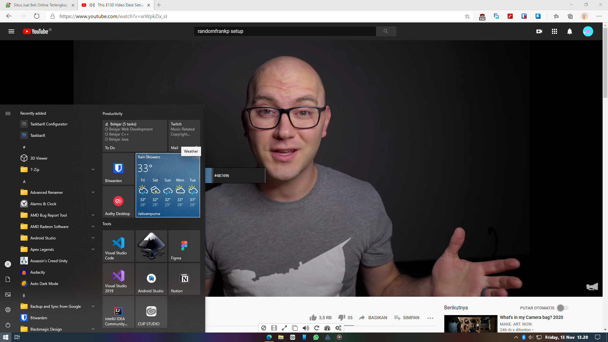This screenshot has height=342, width=608.
Task: Open Assassin's Creed Unity from app list
Action: pos(57,261)
